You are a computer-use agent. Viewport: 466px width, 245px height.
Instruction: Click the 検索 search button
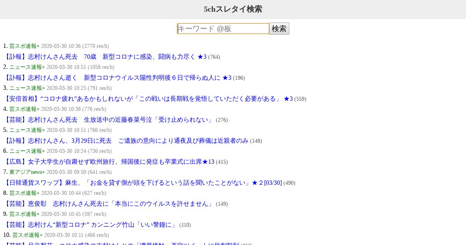click(x=279, y=28)
